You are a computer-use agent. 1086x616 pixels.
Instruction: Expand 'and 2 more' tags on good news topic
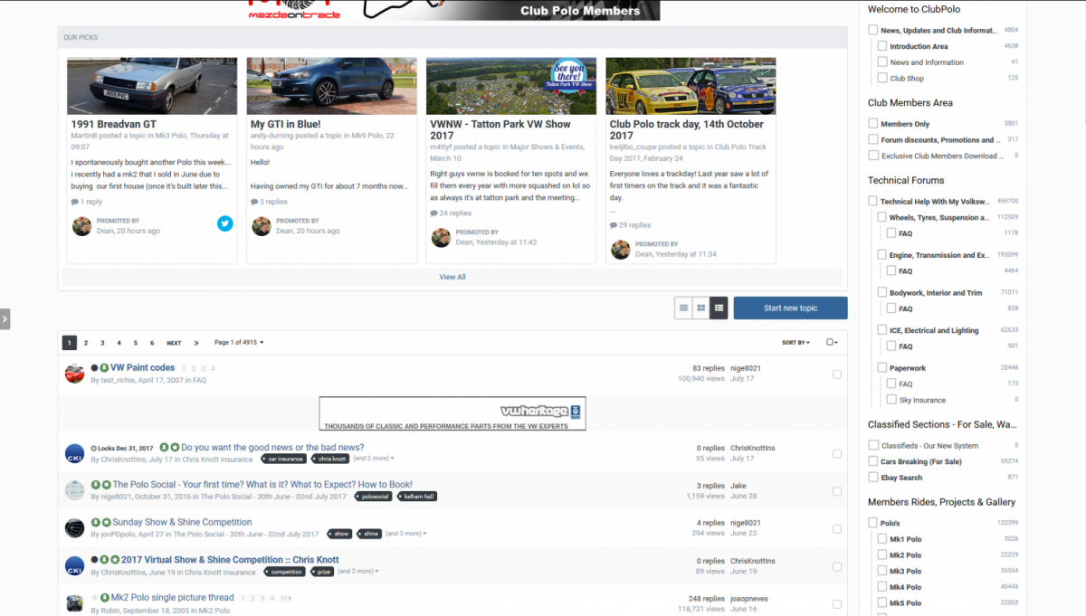click(373, 459)
